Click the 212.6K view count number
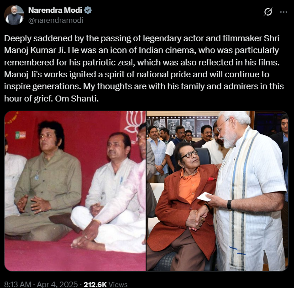Screen dimensions: 294x288 coord(95,284)
